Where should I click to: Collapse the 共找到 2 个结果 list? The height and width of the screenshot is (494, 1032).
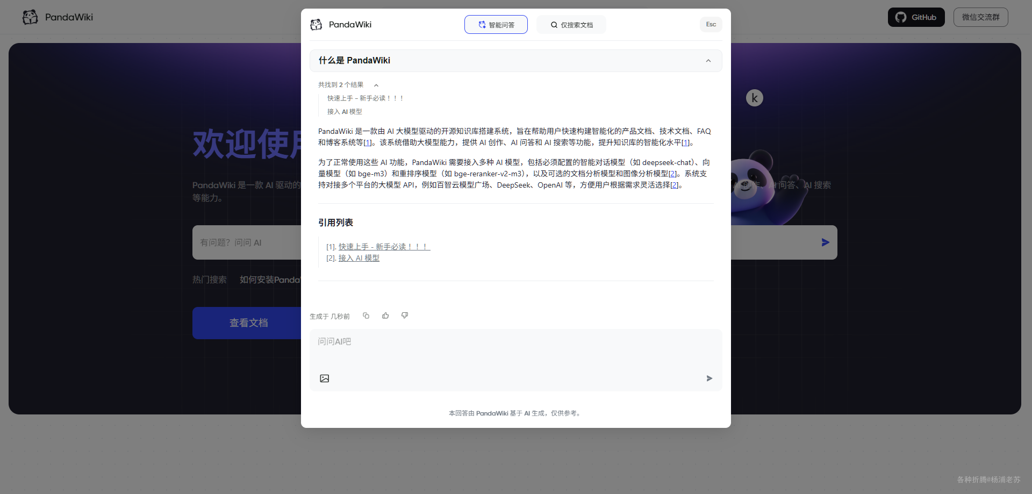coord(376,85)
